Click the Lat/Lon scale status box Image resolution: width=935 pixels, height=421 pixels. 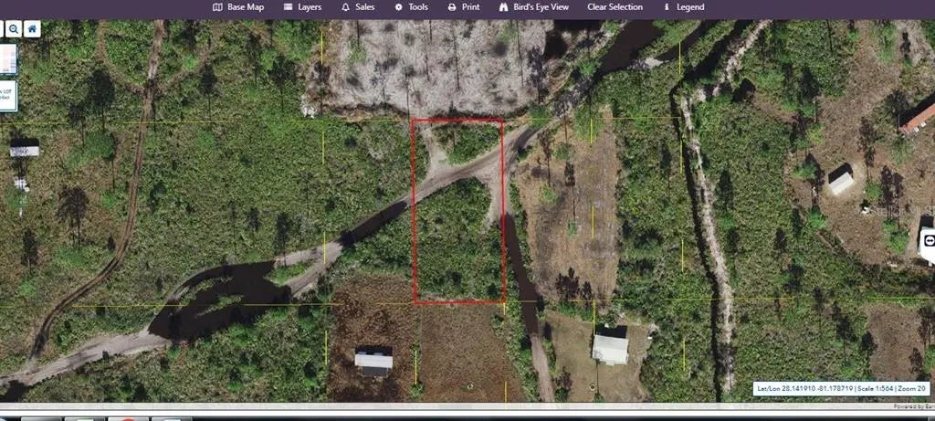coord(842,388)
